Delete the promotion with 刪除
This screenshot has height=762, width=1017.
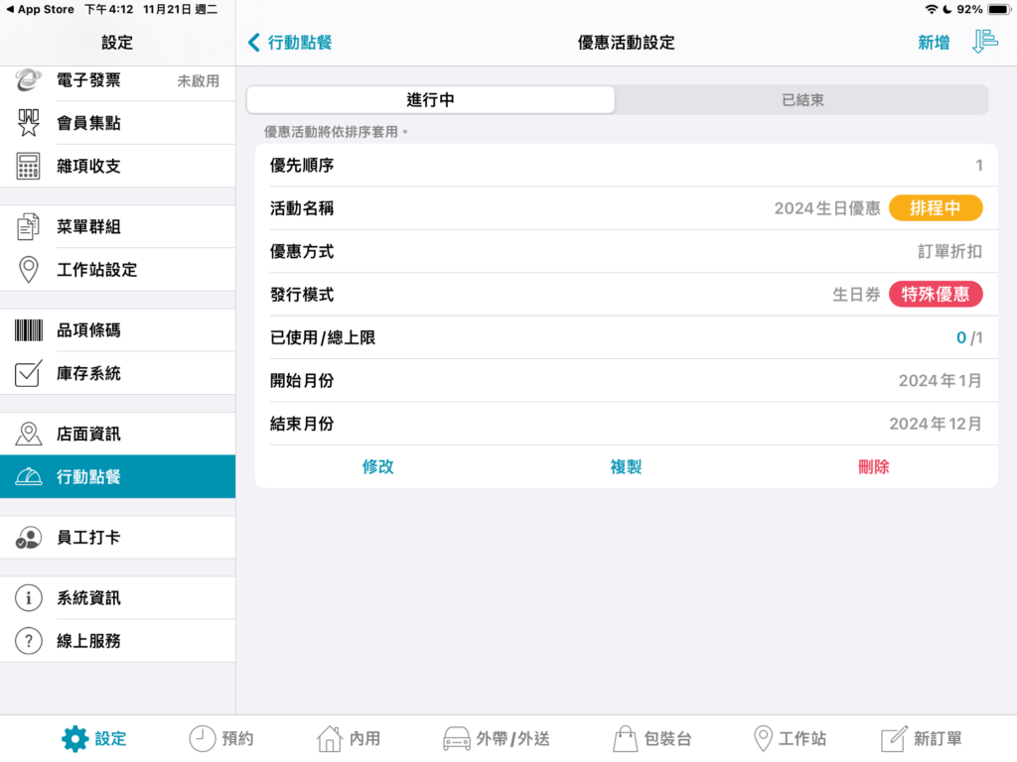(x=873, y=466)
